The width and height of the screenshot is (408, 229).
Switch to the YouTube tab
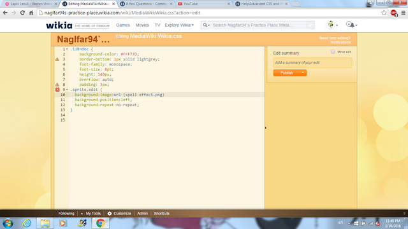(x=203, y=4)
